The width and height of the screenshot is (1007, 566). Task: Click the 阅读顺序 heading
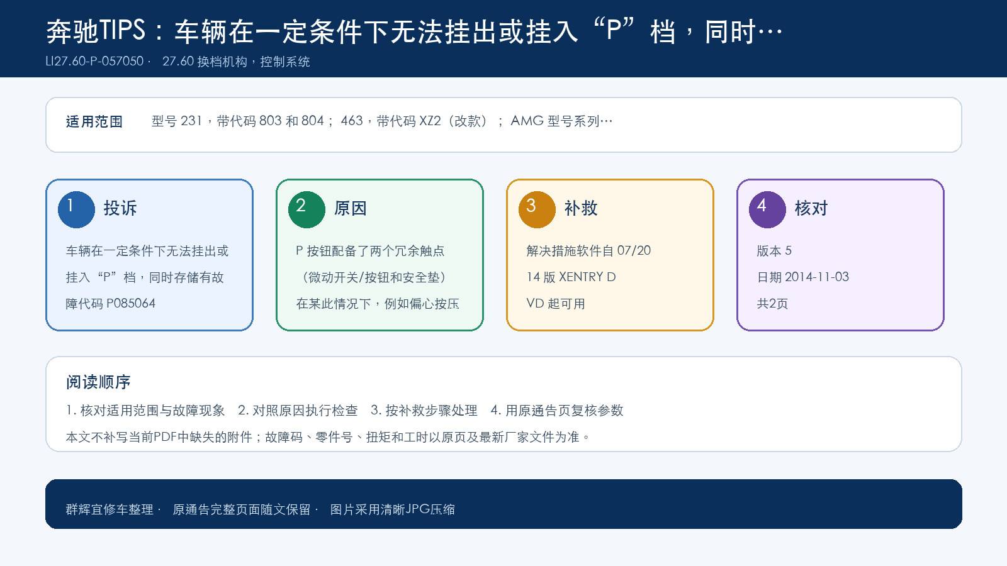coord(98,382)
